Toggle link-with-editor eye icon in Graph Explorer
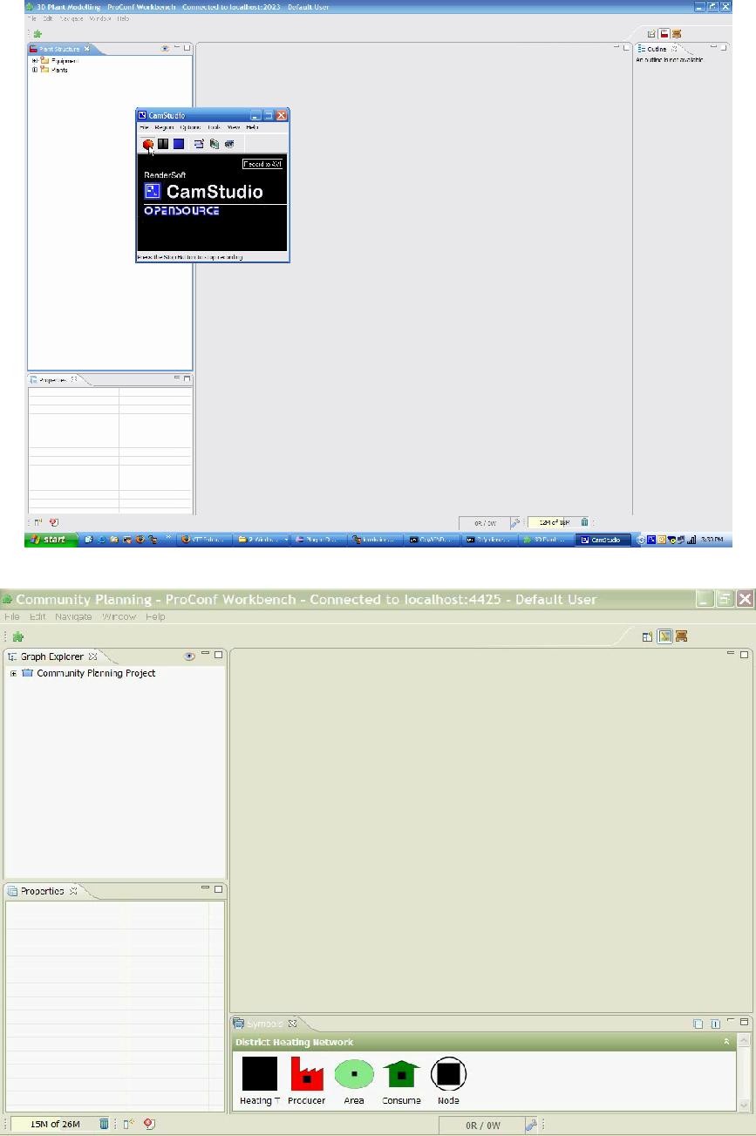This screenshot has height=1136, width=756. [x=189, y=656]
